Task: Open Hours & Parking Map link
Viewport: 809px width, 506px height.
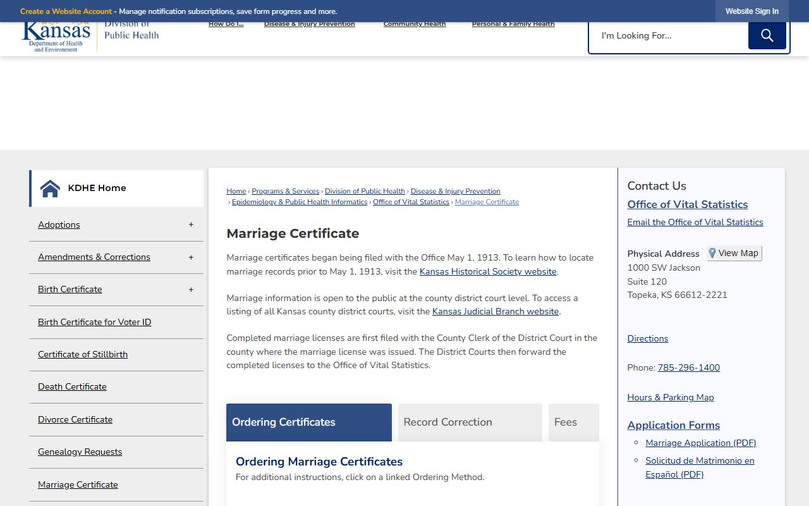Action: pyautogui.click(x=671, y=397)
